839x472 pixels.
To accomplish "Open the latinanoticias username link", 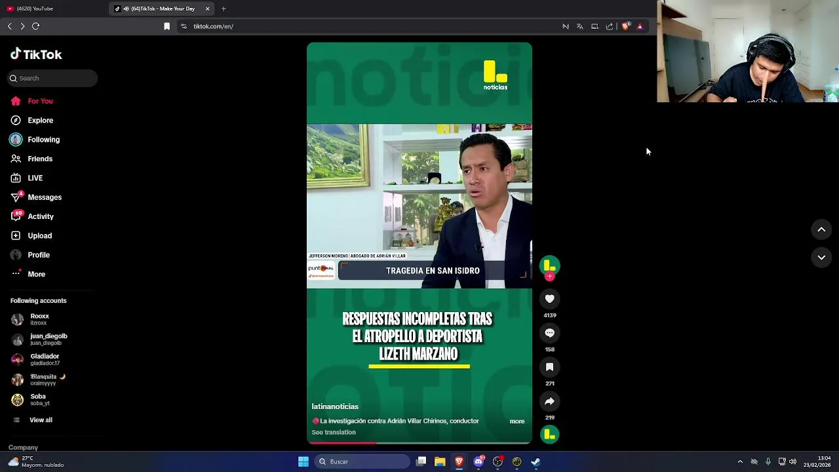I will click(335, 406).
